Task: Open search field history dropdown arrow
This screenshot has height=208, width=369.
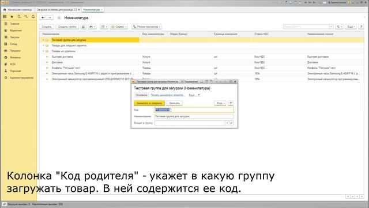Action: (x=331, y=27)
